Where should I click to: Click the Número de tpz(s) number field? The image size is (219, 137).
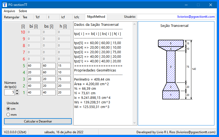(x=9, y=92)
